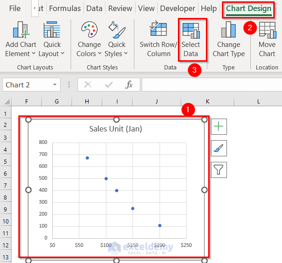This screenshot has width=282, height=263.
Task: Open the Help tab
Action: click(x=209, y=8)
